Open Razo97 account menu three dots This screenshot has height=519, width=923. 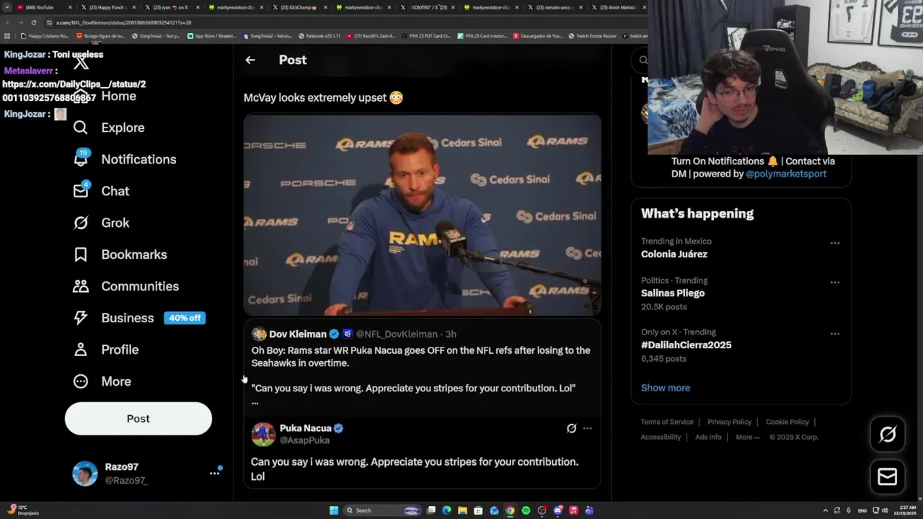(x=214, y=474)
